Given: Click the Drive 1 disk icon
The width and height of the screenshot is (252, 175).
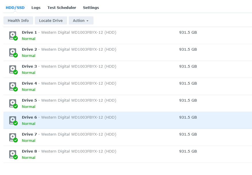Looking at the screenshot, I should pos(13,35).
